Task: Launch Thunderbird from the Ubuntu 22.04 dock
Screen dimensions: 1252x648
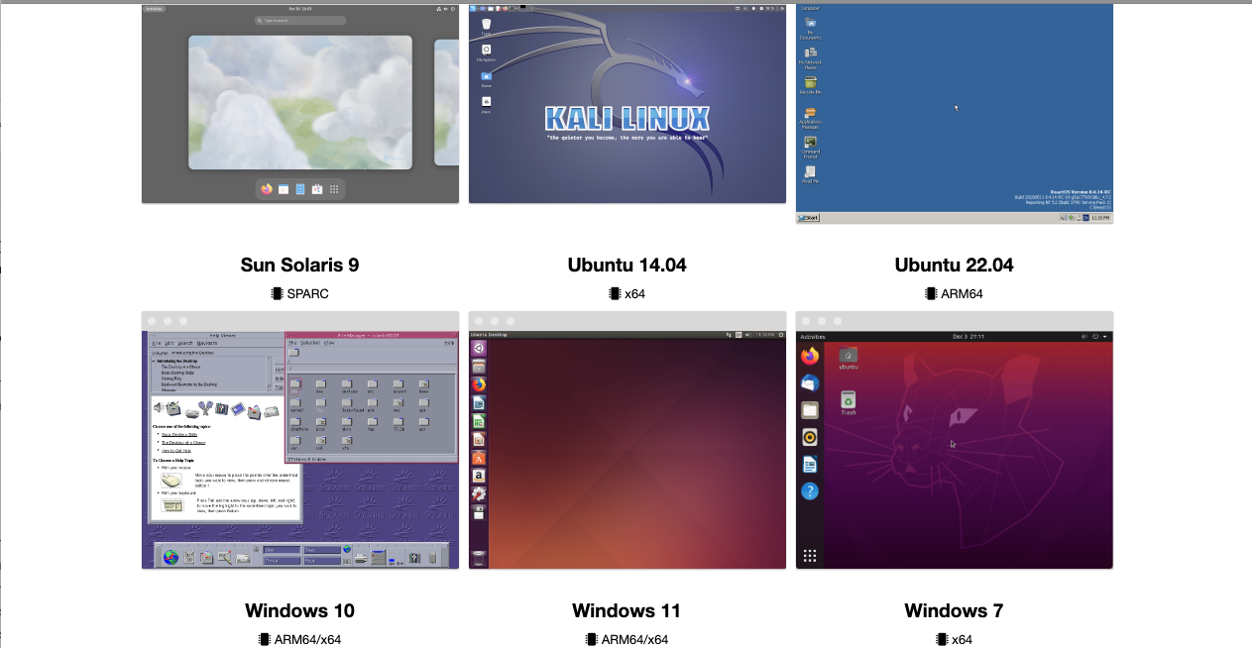Action: pos(810,382)
